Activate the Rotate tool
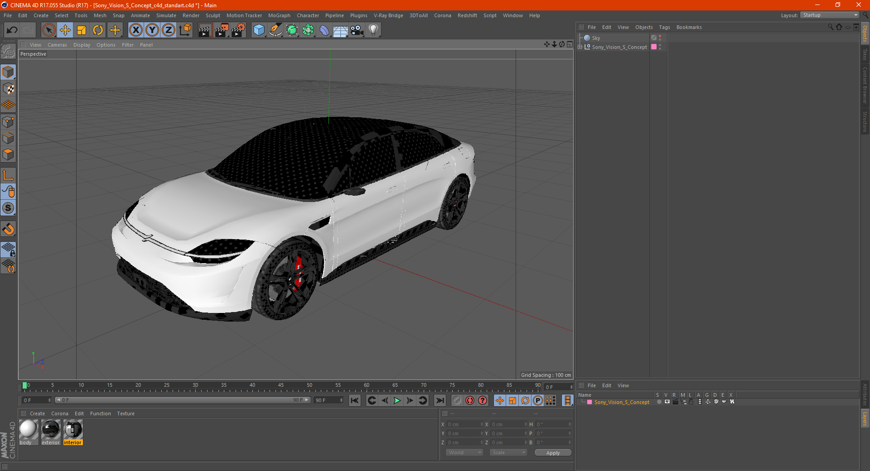Viewport: 870px width, 471px height. (x=98, y=30)
